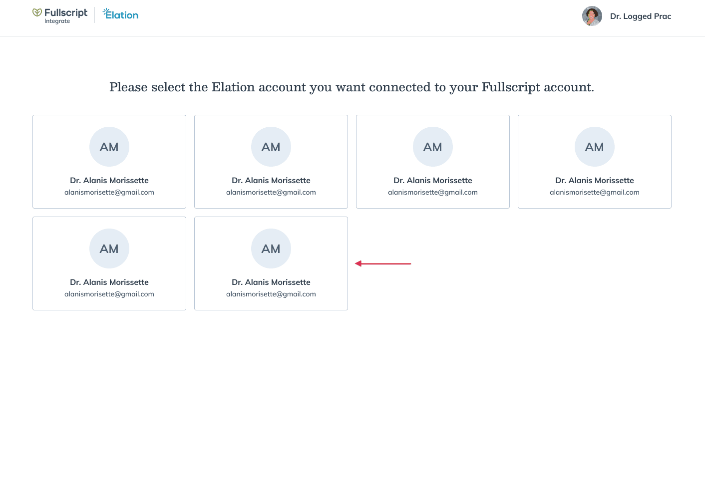Screen dimensions: 705x504
Task: Choose Dr. Alanis Morissette name in first bottom-row card
Action: (x=109, y=282)
